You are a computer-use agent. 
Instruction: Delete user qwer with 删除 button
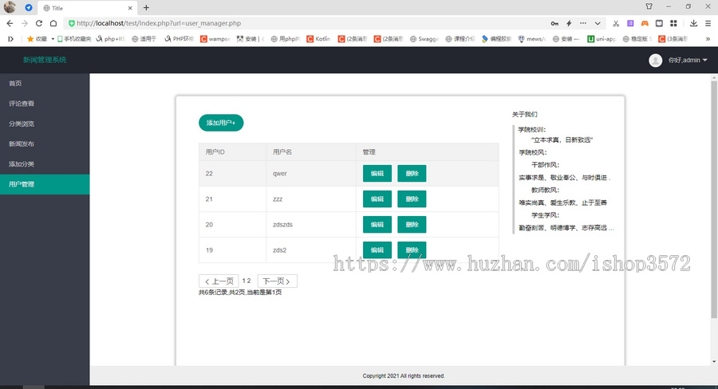(412, 174)
